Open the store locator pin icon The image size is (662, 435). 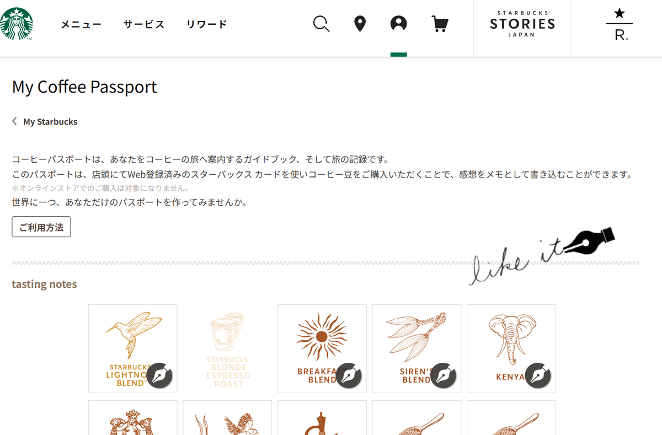pos(360,24)
